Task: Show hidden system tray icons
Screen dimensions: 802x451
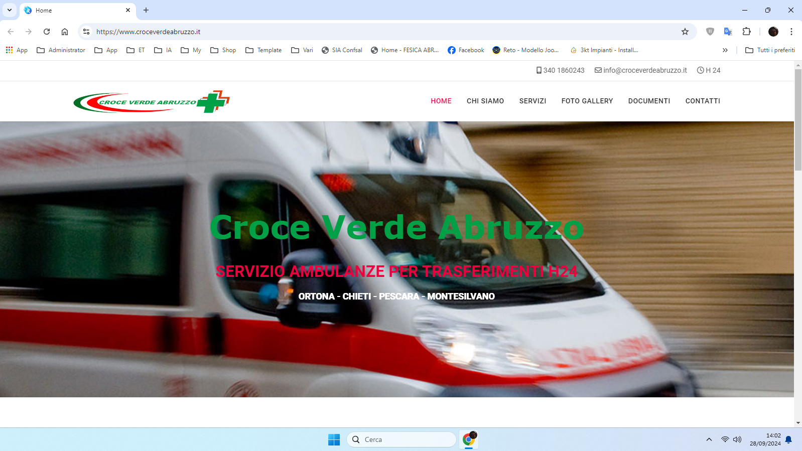Action: (x=709, y=439)
